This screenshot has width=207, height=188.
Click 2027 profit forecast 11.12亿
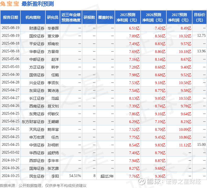click(185, 145)
